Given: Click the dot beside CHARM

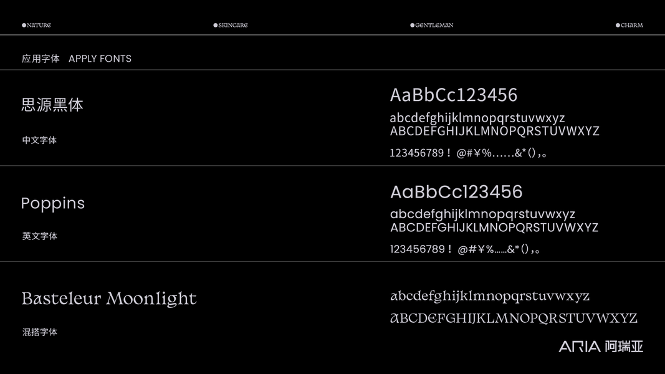Looking at the screenshot, I should point(618,26).
